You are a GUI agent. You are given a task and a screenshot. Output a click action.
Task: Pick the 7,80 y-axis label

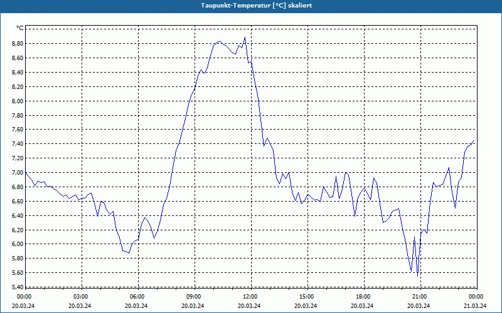tap(18, 115)
